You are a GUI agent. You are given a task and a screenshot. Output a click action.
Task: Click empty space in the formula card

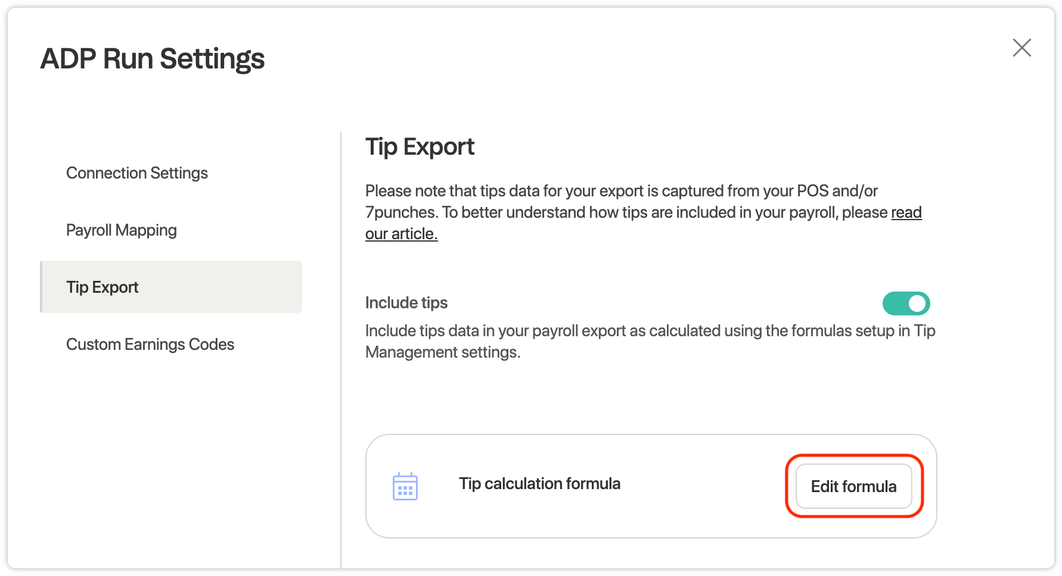(703, 512)
